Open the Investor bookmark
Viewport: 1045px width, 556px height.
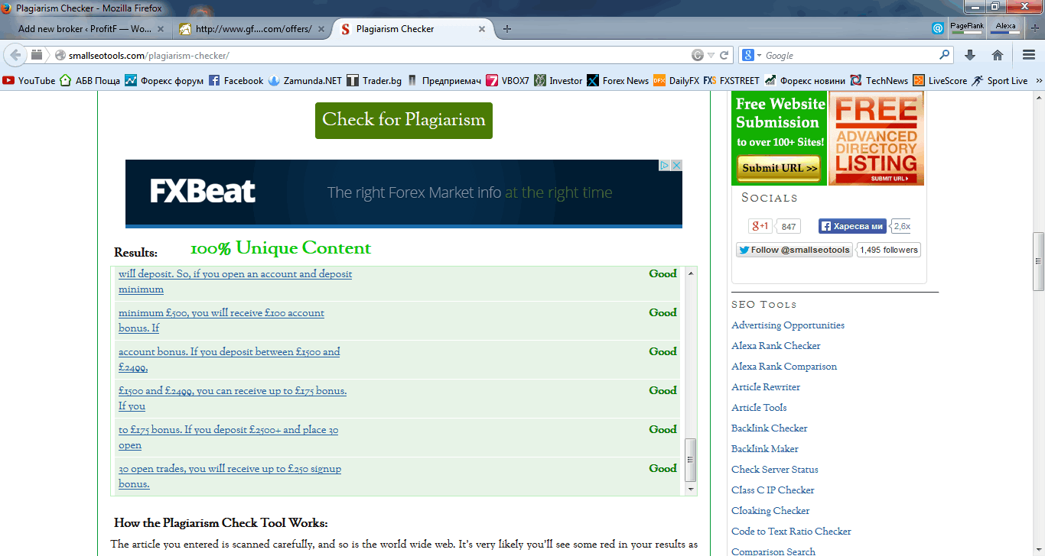coord(558,80)
